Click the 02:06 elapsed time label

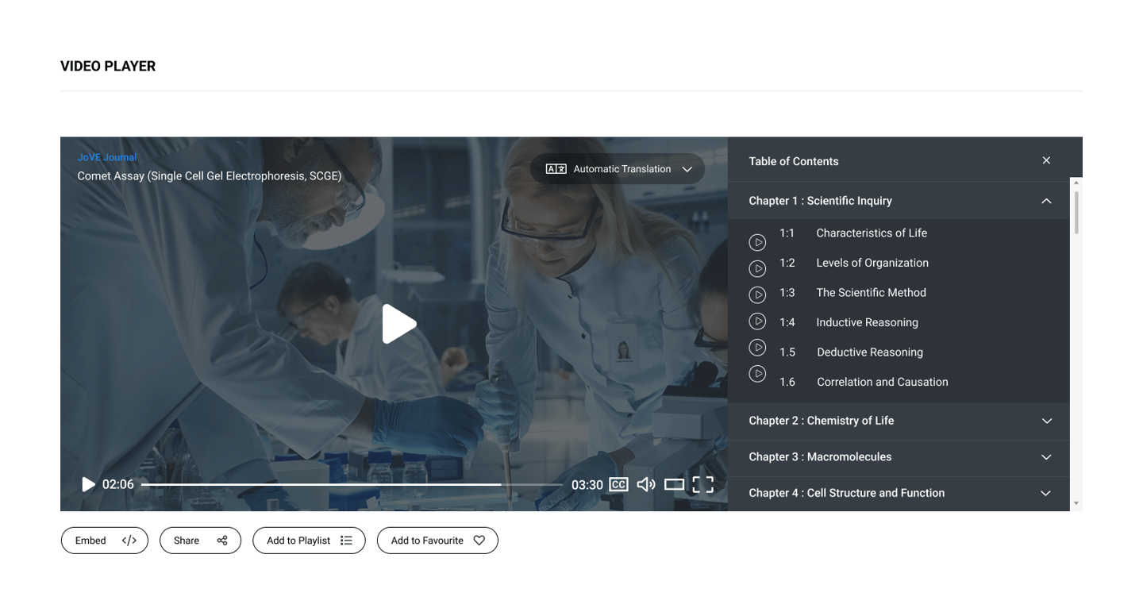(118, 484)
